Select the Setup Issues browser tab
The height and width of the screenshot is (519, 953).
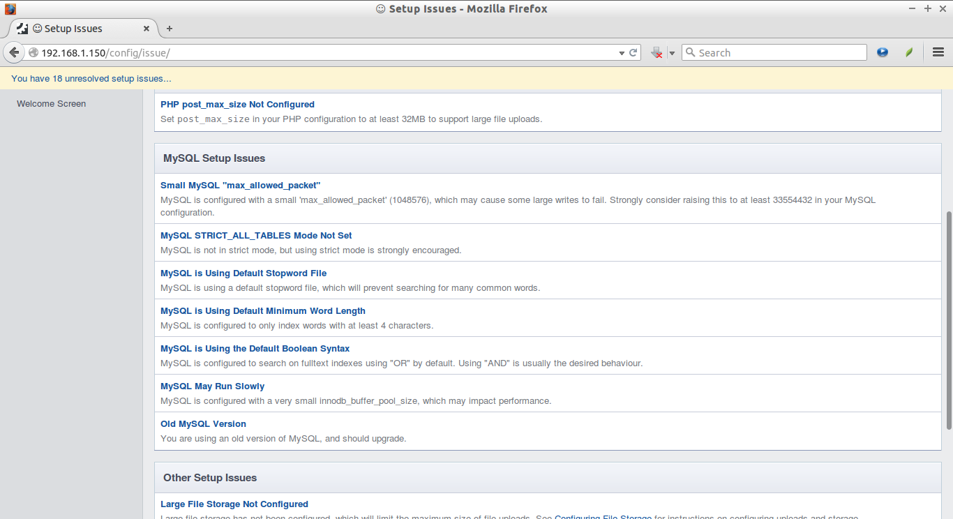click(84, 29)
